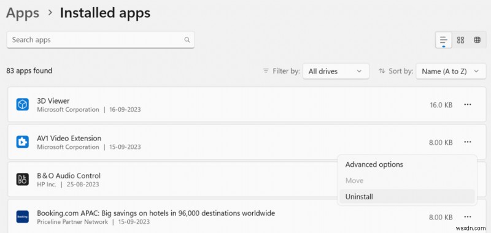Click the AV1 Video Extension 8.00 KB size
The width and height of the screenshot is (491, 233).
pyautogui.click(x=441, y=143)
